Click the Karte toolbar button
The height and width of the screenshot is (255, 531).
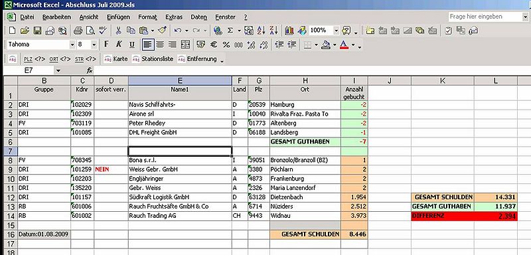[x=116, y=59]
